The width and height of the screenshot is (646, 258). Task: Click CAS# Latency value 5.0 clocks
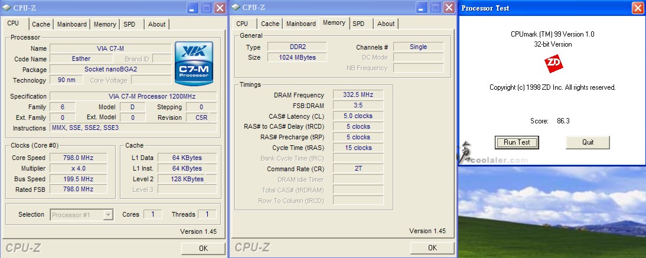[x=358, y=116]
